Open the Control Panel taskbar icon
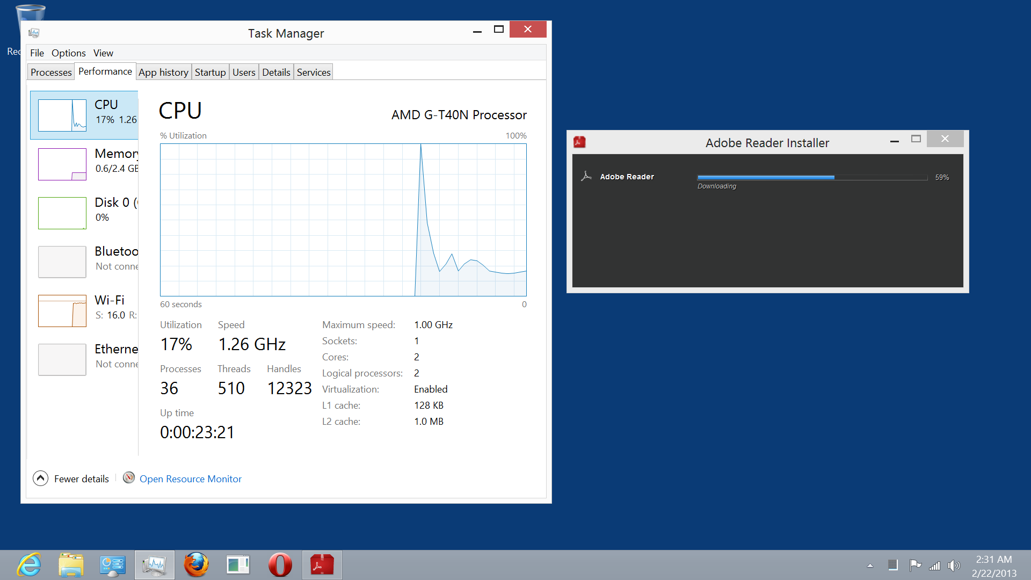The image size is (1031, 580). [113, 565]
